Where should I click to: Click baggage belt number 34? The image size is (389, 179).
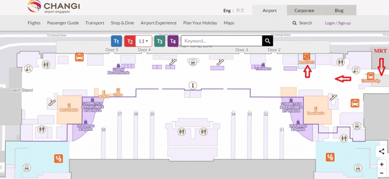pyautogui.click(x=233, y=114)
